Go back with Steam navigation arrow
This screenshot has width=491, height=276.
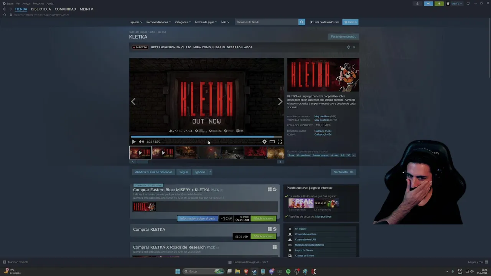coord(5,9)
